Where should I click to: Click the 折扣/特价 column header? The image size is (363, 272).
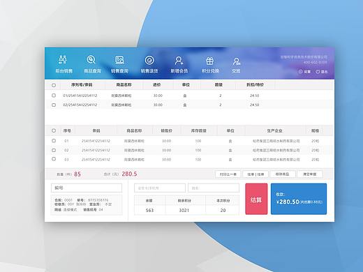[x=255, y=85]
